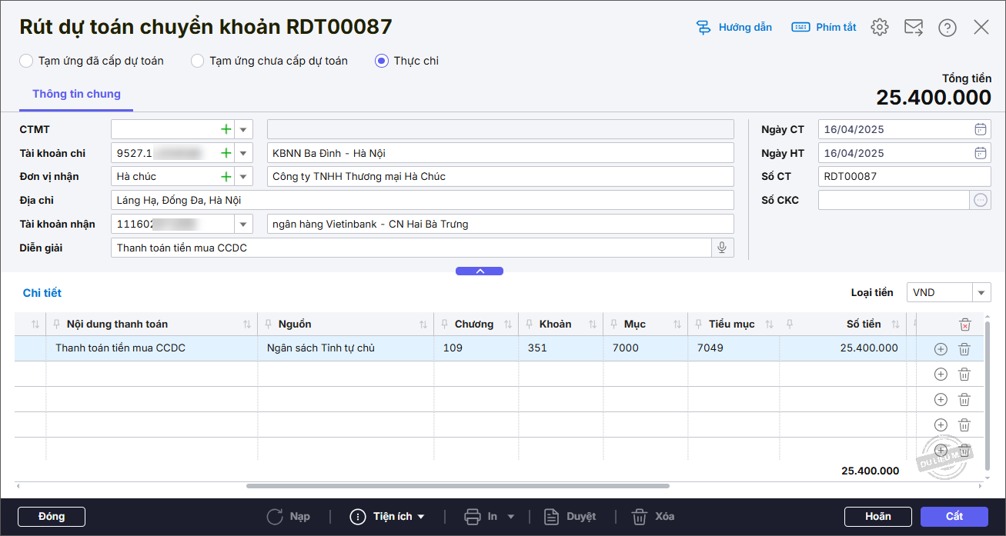
Task: Select the Thực chi radio button
Action: point(382,61)
